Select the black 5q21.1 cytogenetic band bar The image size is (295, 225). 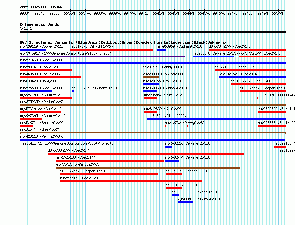pos(152,32)
